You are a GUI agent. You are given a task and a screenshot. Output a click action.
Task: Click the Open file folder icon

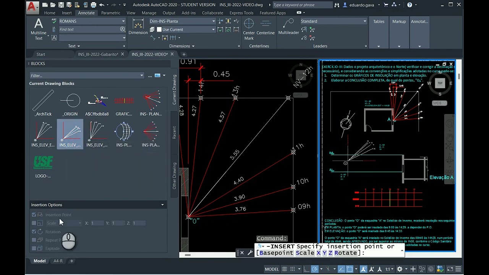point(53,5)
